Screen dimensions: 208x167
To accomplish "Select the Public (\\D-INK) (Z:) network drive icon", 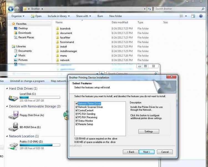I will [x=13, y=146].
